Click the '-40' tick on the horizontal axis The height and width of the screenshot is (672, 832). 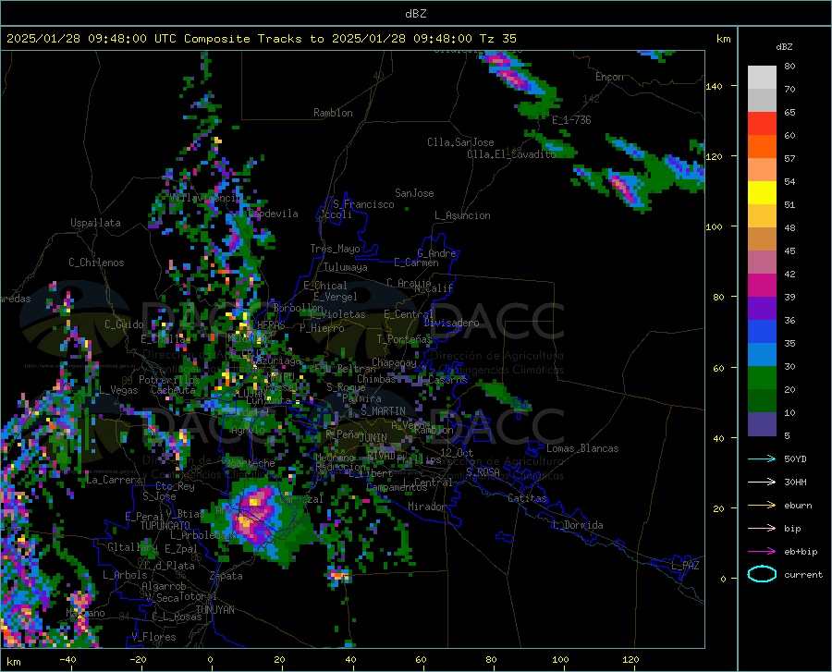click(x=67, y=660)
